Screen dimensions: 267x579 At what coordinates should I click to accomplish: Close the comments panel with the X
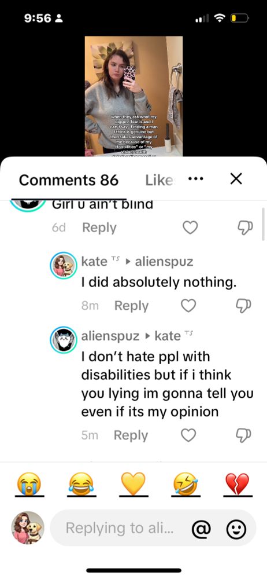[x=236, y=179]
